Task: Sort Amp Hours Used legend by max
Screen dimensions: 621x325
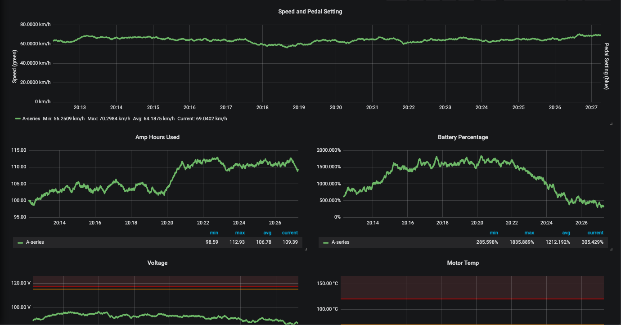Action: pos(240,233)
